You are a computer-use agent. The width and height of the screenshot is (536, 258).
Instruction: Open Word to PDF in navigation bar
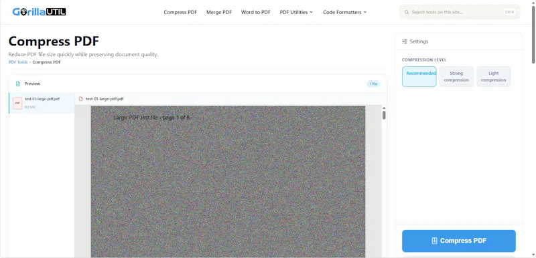[x=256, y=12]
